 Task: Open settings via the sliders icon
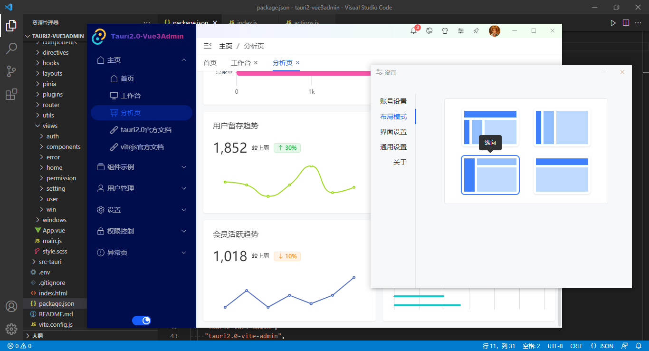point(460,30)
